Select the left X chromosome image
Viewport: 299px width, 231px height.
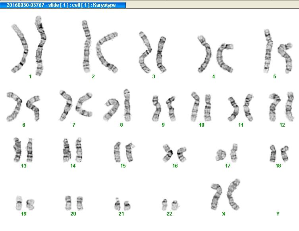(x=216, y=197)
